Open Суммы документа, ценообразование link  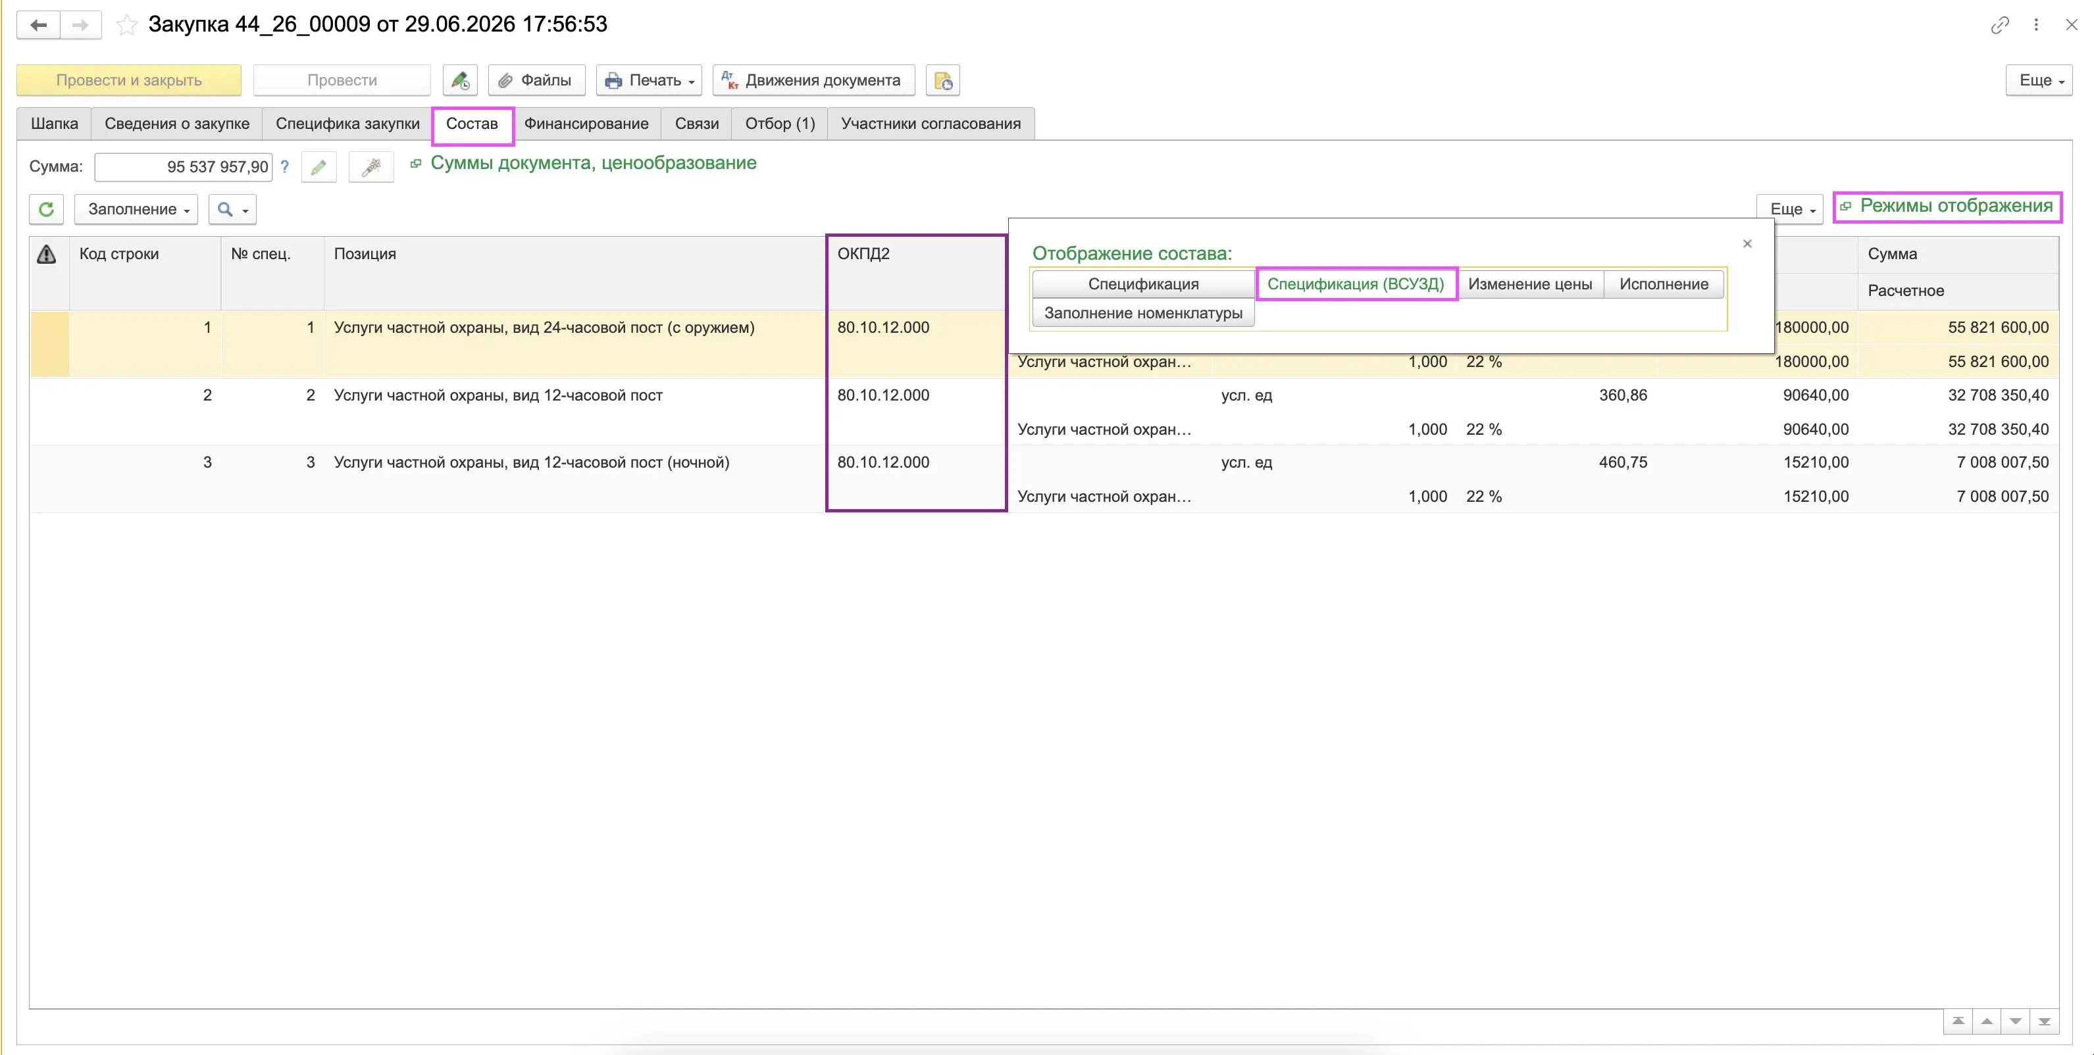pyautogui.click(x=594, y=163)
